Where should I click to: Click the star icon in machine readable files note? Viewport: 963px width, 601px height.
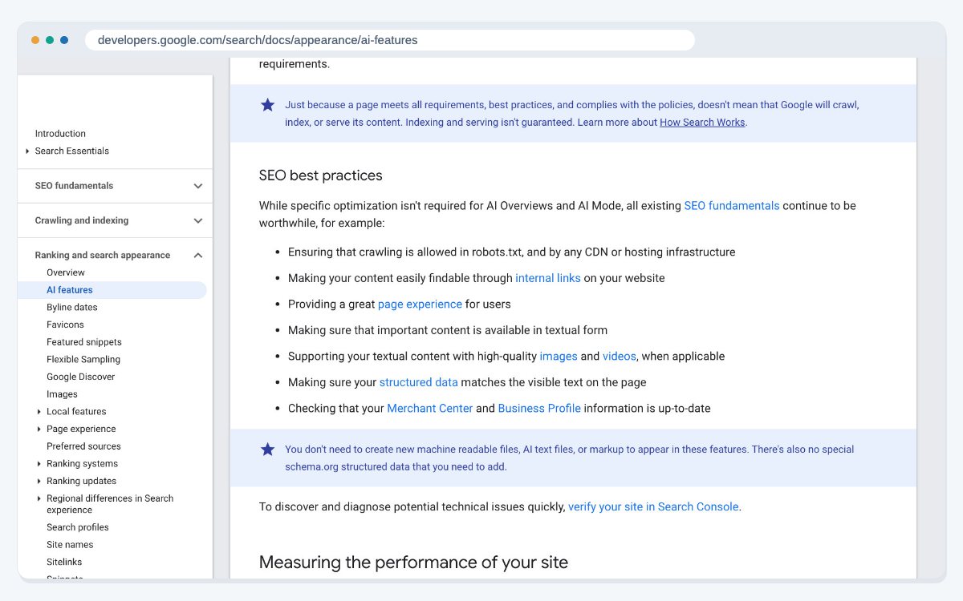coord(267,450)
